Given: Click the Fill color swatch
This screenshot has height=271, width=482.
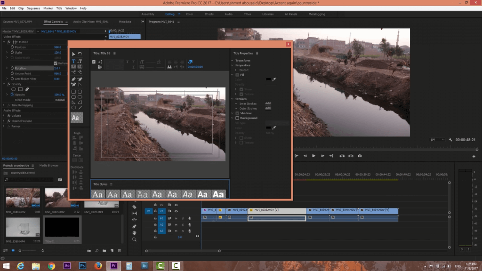Looking at the screenshot, I should point(268,79).
